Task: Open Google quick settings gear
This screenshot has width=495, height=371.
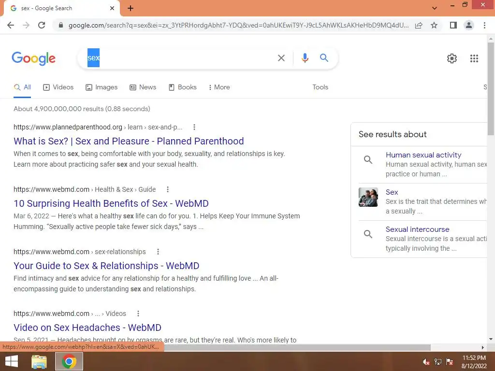Action: click(452, 58)
